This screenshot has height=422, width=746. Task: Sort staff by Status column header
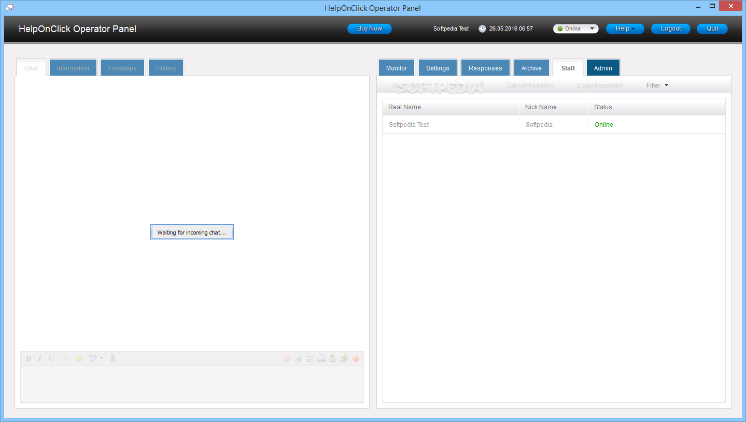(657, 107)
